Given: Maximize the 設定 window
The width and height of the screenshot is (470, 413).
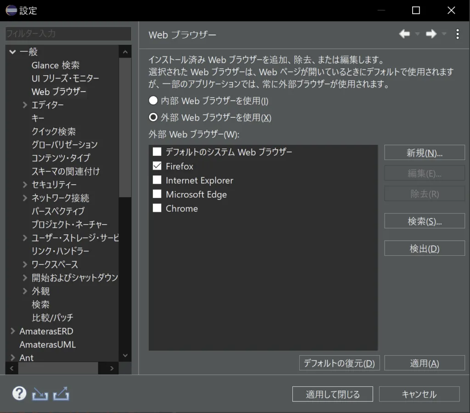Looking at the screenshot, I should [416, 10].
